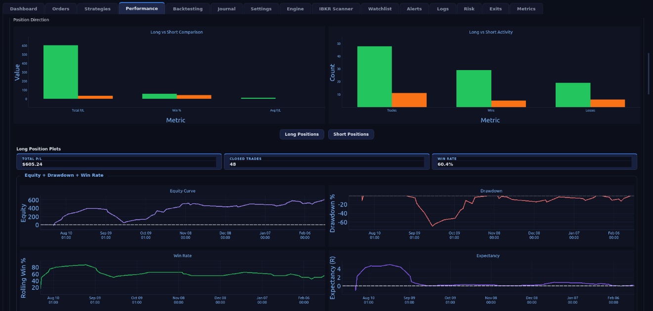The image size is (653, 311).
Task: Open the Backtesting tab
Action: [187, 8]
